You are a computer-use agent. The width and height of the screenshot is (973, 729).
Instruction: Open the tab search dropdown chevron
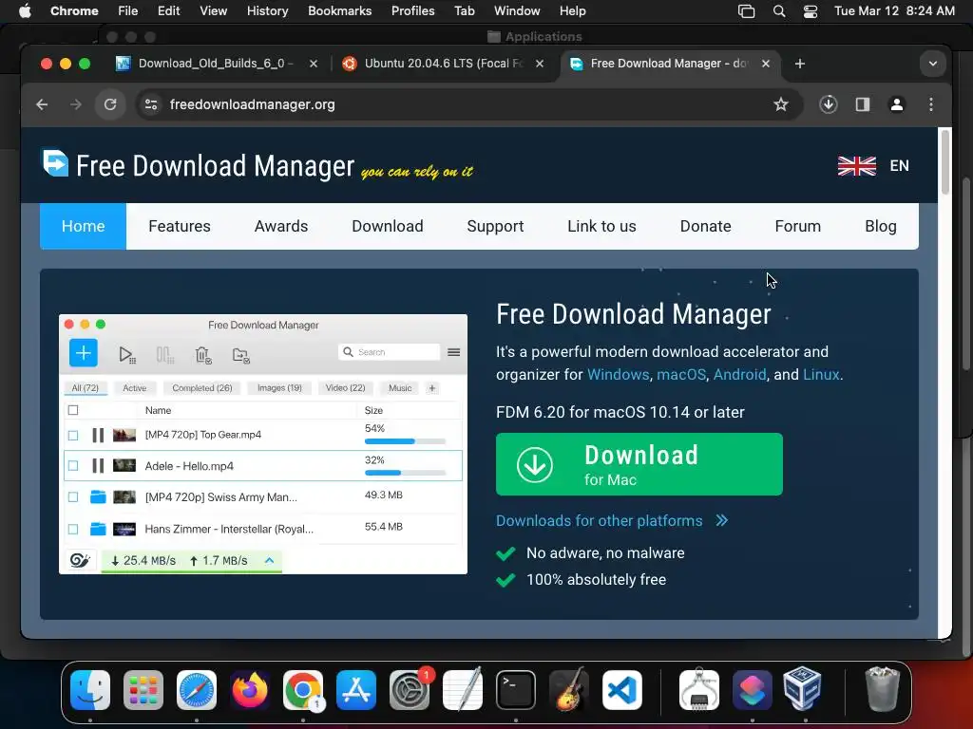(933, 64)
